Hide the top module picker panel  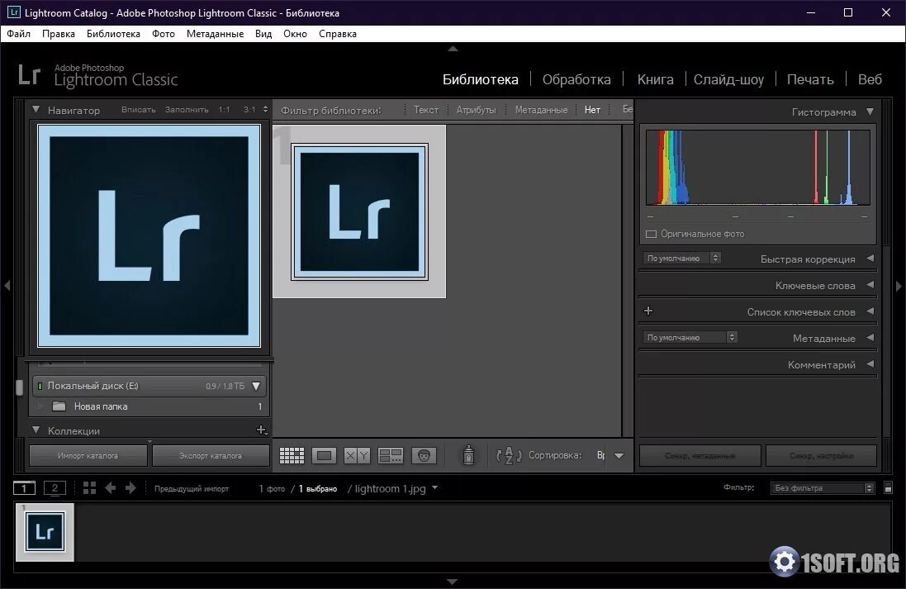coord(453,49)
